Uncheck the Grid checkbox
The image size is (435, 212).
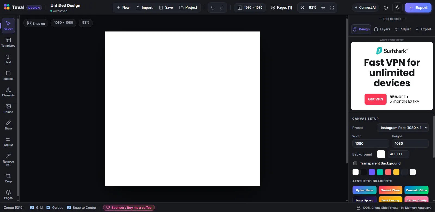(x=32, y=207)
